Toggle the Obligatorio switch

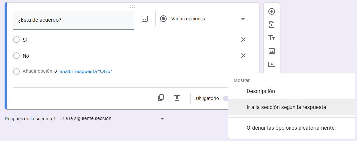point(226,98)
